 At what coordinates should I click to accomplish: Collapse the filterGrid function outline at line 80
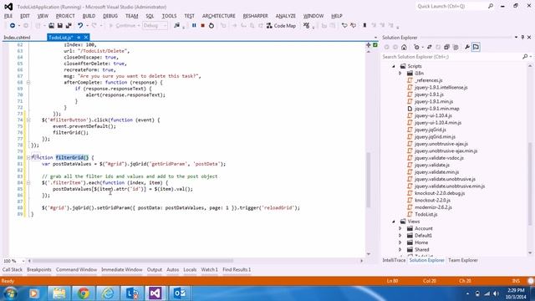(x=28, y=157)
